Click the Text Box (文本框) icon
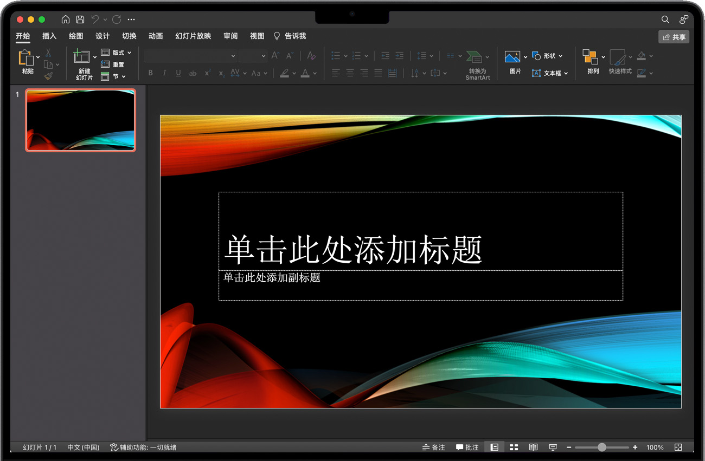The width and height of the screenshot is (705, 461). click(x=536, y=73)
